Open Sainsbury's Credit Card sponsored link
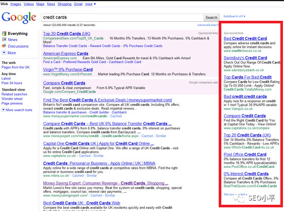This screenshot has width=284, height=211. click(x=245, y=58)
